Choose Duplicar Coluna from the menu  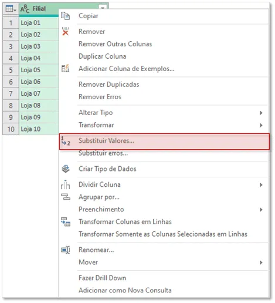[x=102, y=56]
